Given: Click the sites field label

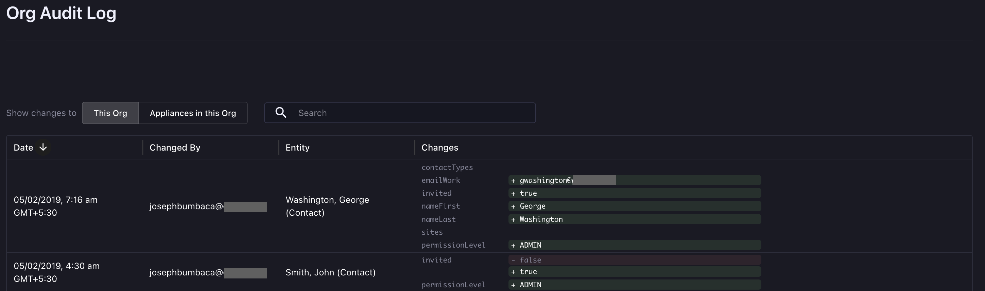Looking at the screenshot, I should coord(432,232).
